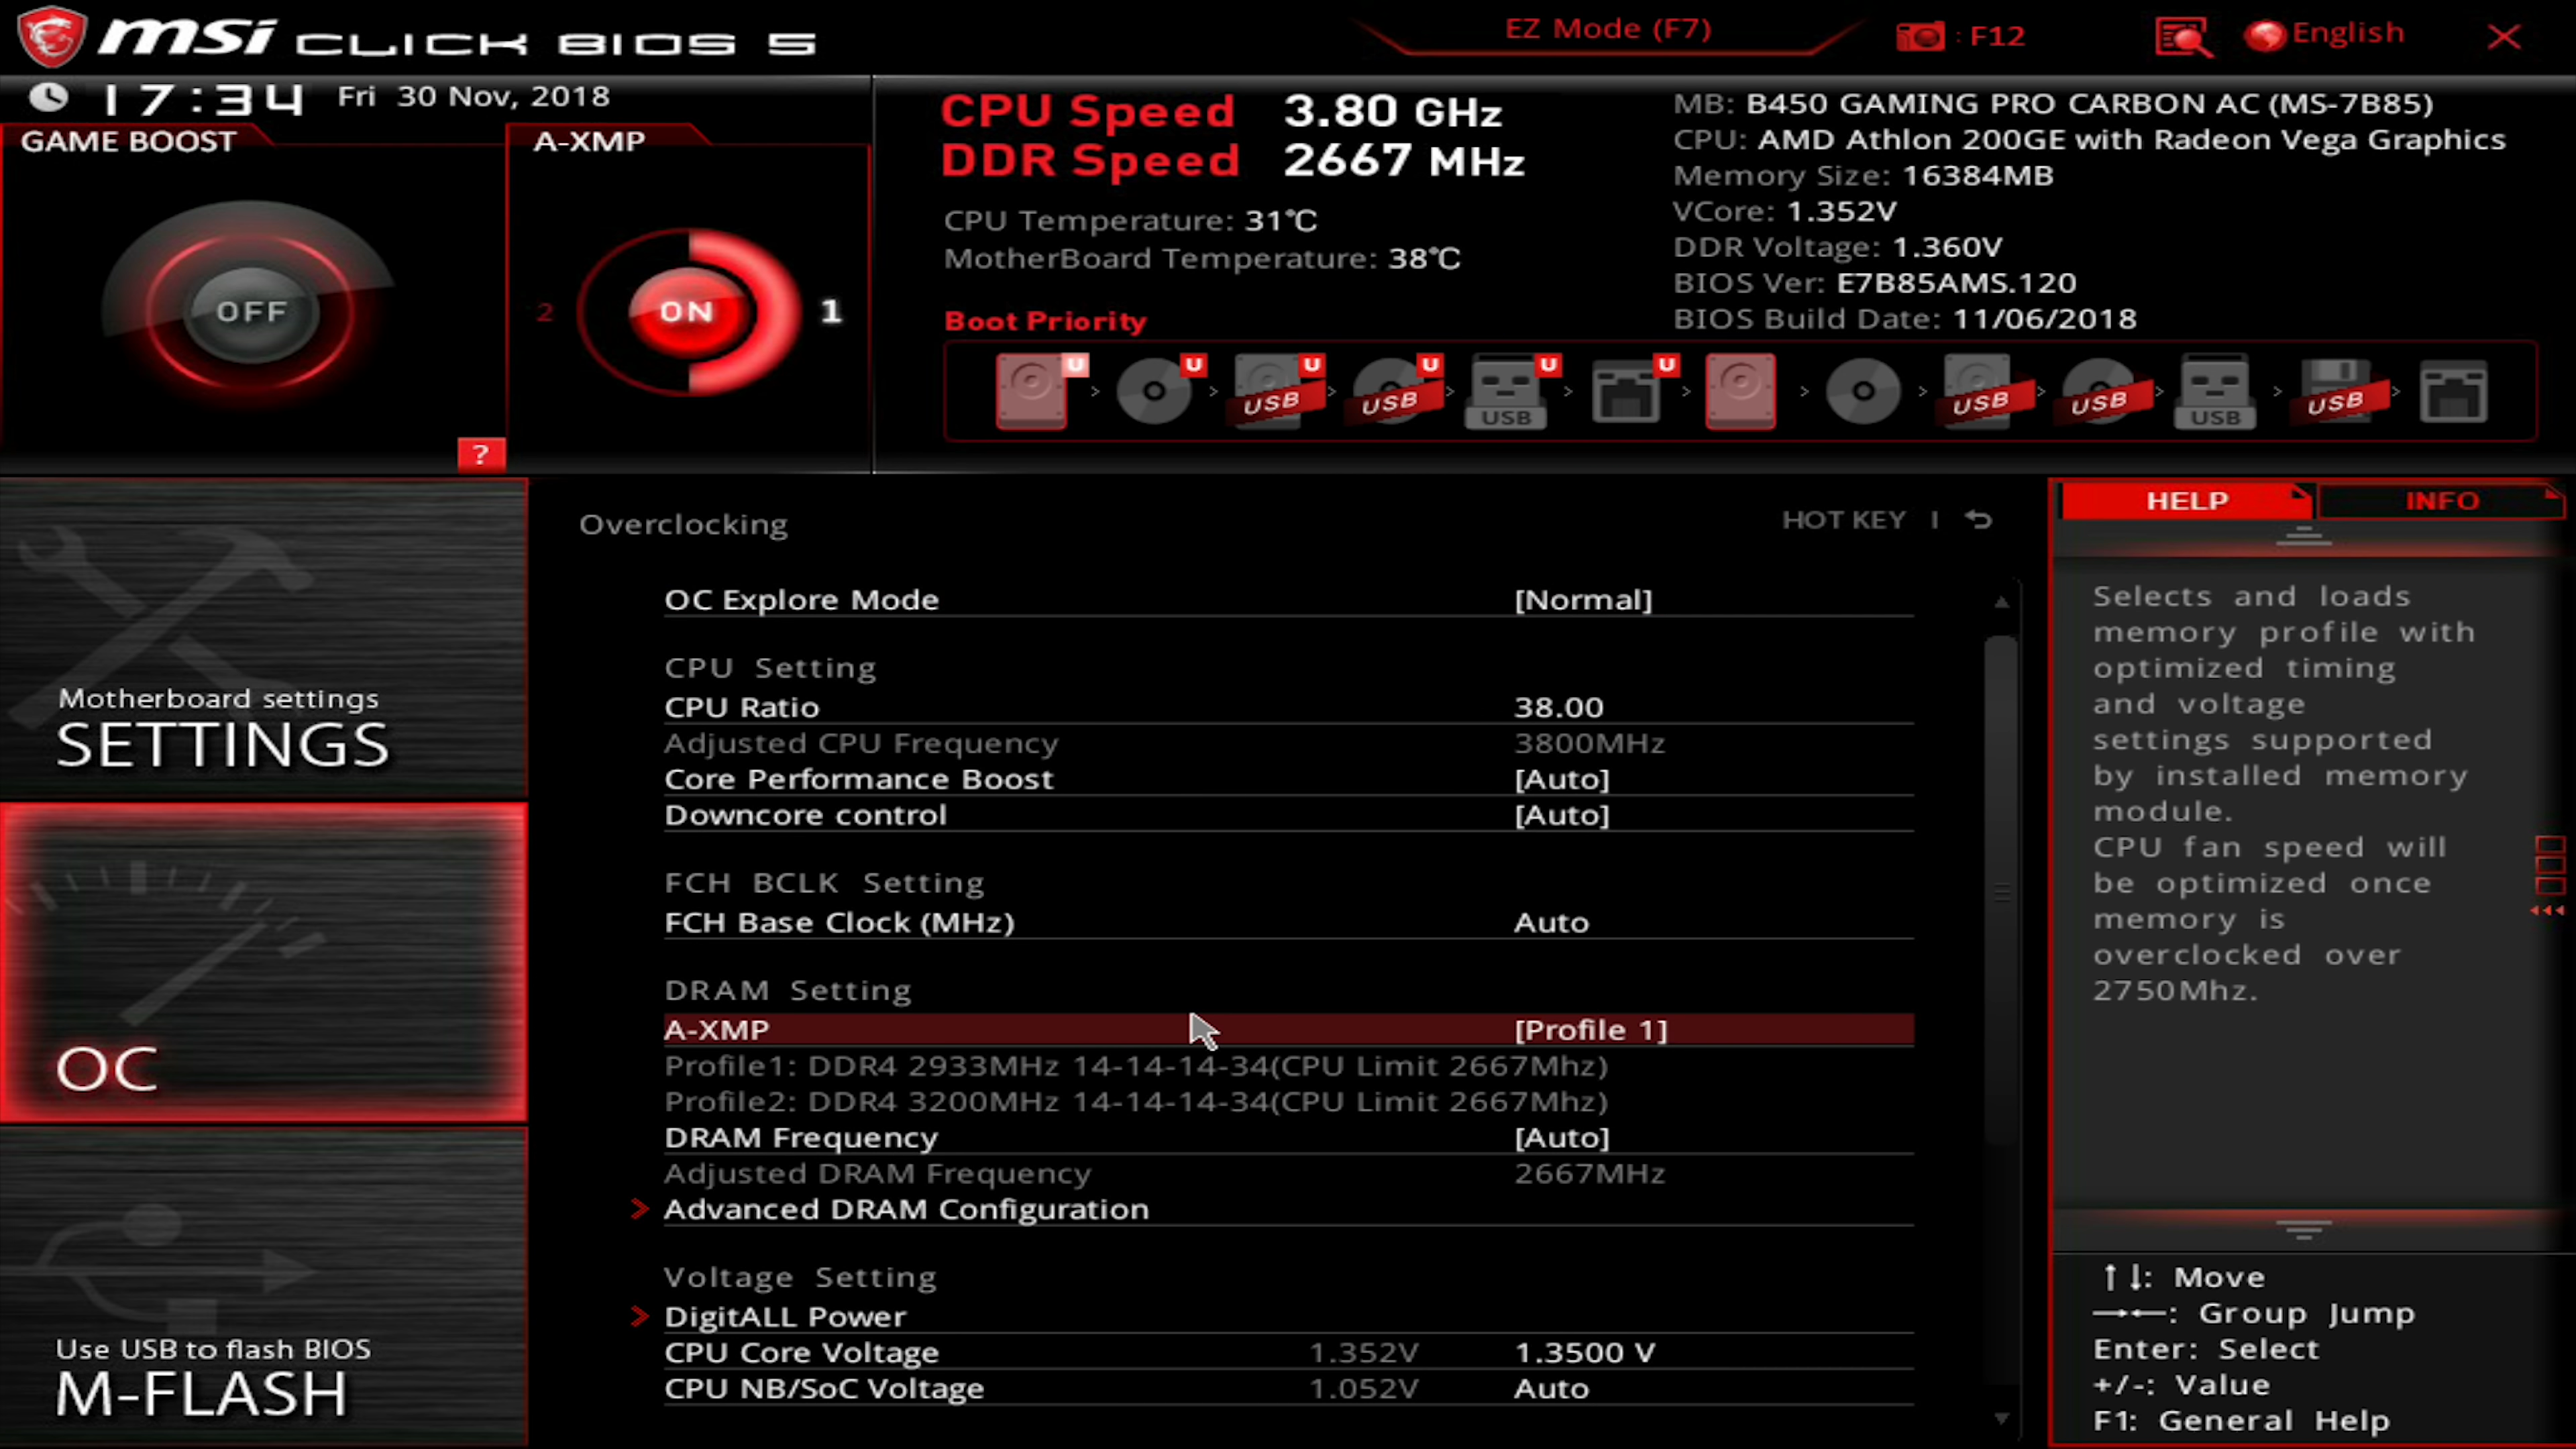Screen dimensions: 2576x1449
Task: Expand Advanced DRAM Configuration submenu
Action: click(x=906, y=1209)
